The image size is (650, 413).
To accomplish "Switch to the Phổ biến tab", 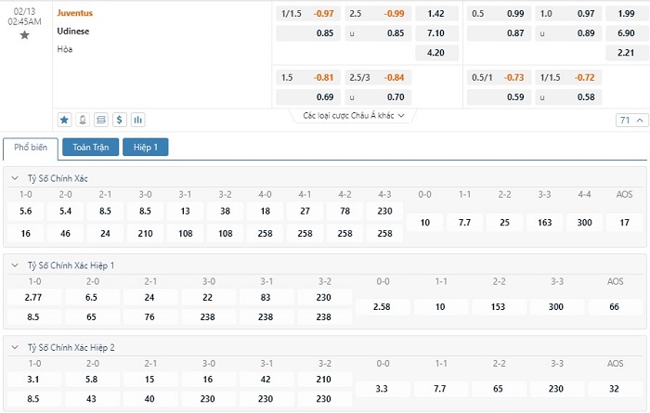I will coord(31,147).
